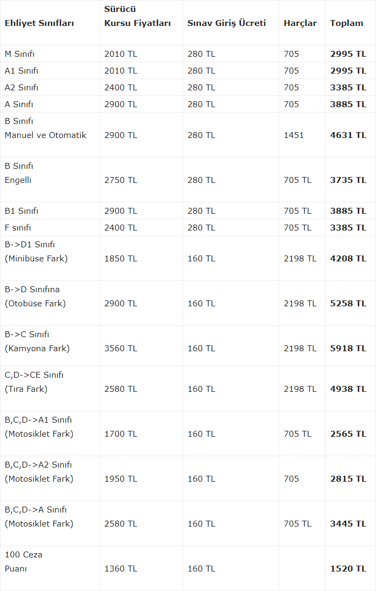Click the A2 Sınıfı total 3385 TL
This screenshot has height=591, width=376.
[348, 88]
